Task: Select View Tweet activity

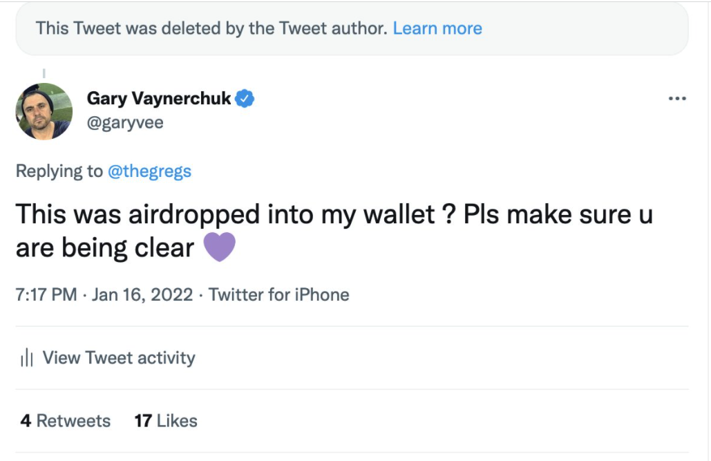Action: point(117,357)
